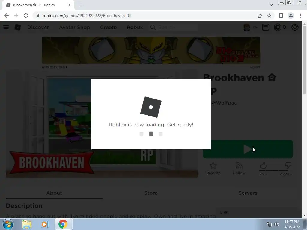Give the game a thumbs down
The height and width of the screenshot is (230, 307).
(x=288, y=165)
